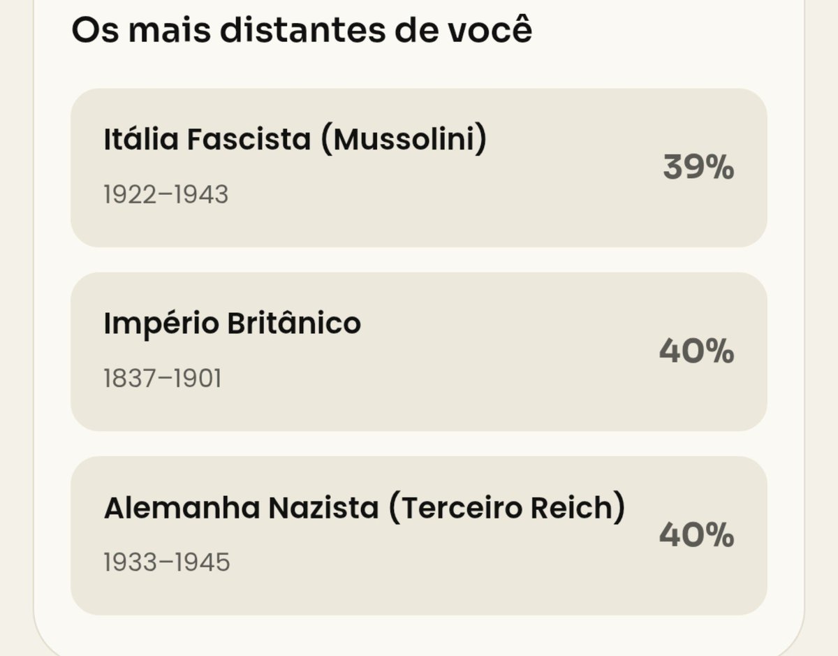Select the Império Britânico card
838x656 pixels.
click(419, 351)
